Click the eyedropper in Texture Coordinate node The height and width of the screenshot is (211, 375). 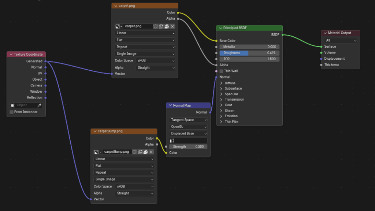[40, 105]
